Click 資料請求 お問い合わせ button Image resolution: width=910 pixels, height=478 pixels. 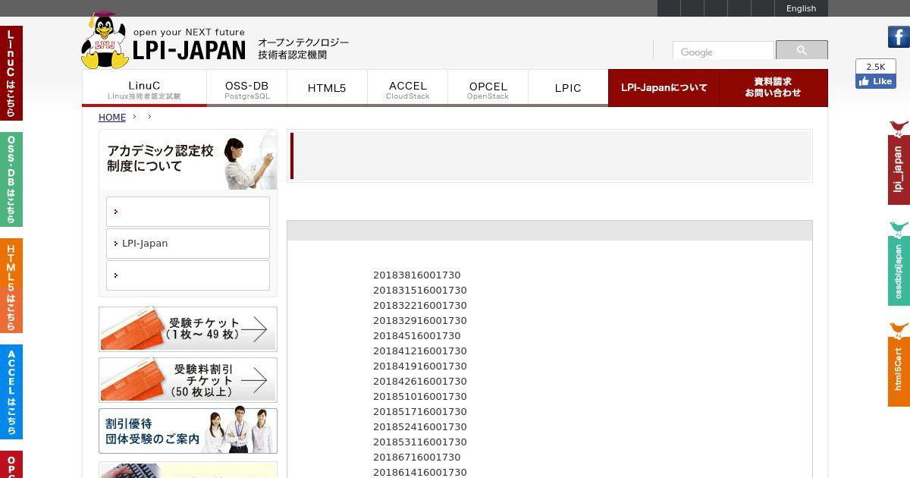[x=773, y=88]
